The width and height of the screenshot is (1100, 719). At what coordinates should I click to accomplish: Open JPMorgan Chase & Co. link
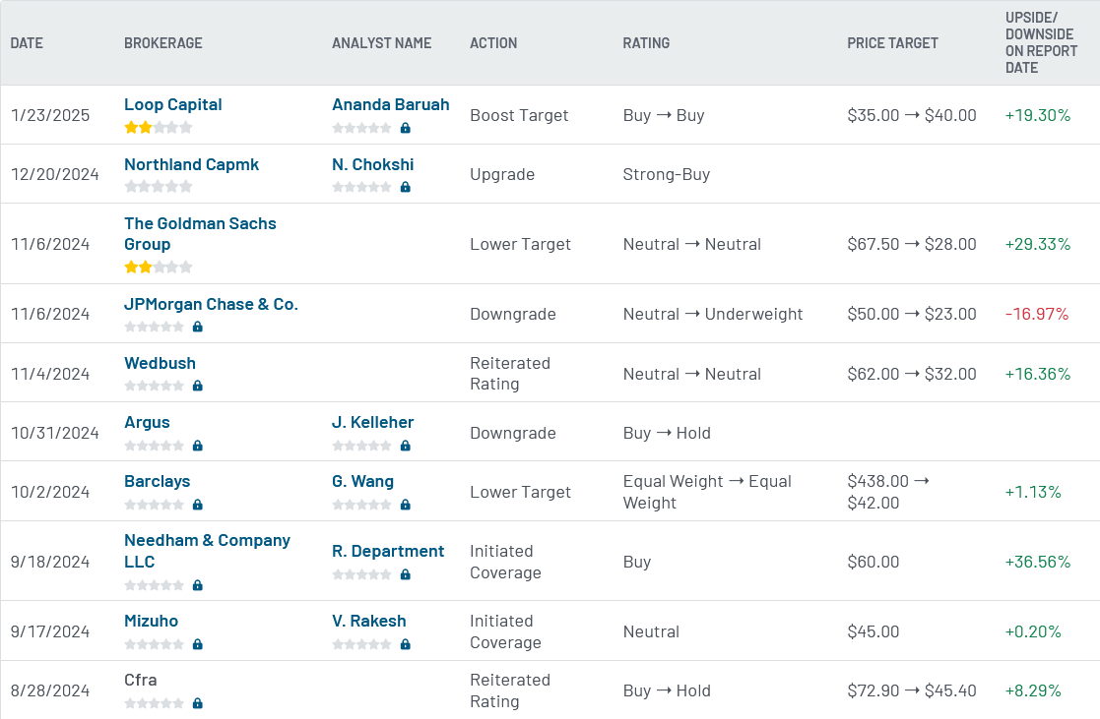[211, 304]
